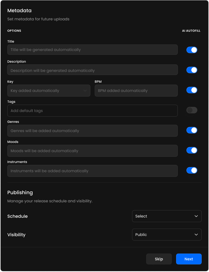
Task: Click inside the Moods field
Action: 92,151
